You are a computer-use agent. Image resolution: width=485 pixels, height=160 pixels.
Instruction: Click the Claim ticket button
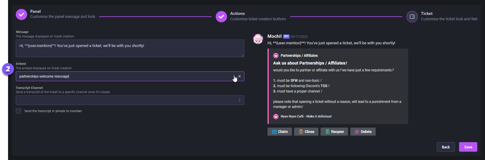click(x=280, y=132)
